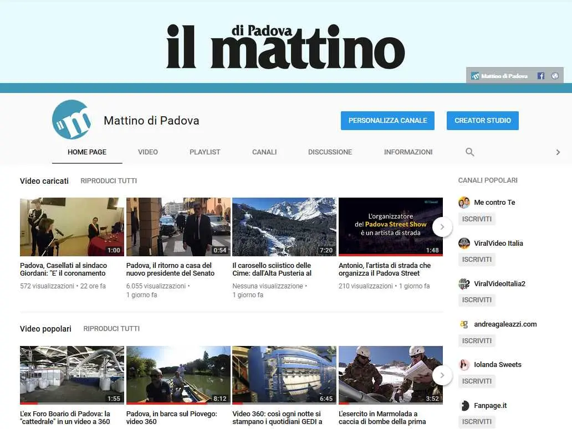The width and height of the screenshot is (572, 429).
Task: Click the ViralVideoItalia2 channel name
Action: tap(499, 283)
